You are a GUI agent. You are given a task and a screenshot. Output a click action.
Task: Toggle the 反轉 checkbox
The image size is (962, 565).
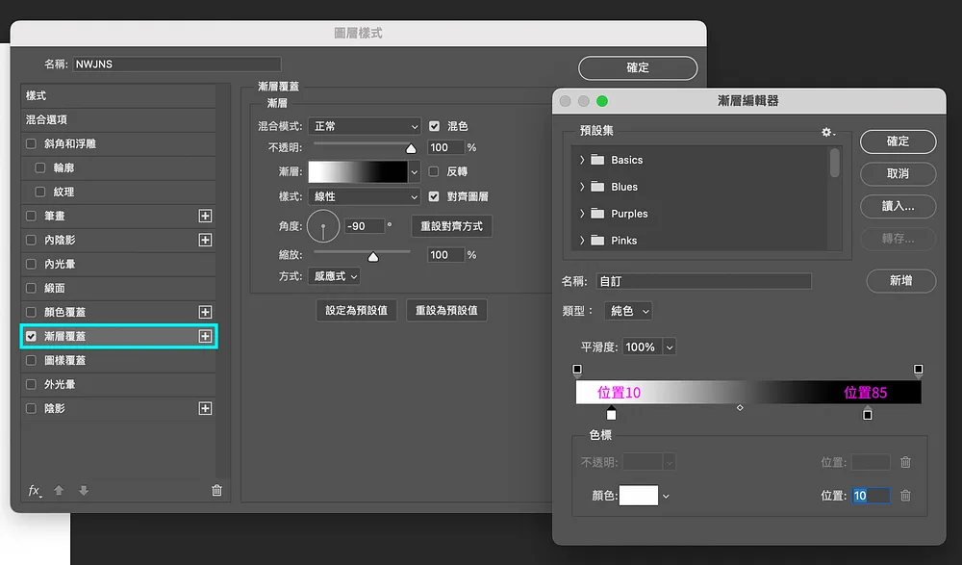(x=433, y=171)
